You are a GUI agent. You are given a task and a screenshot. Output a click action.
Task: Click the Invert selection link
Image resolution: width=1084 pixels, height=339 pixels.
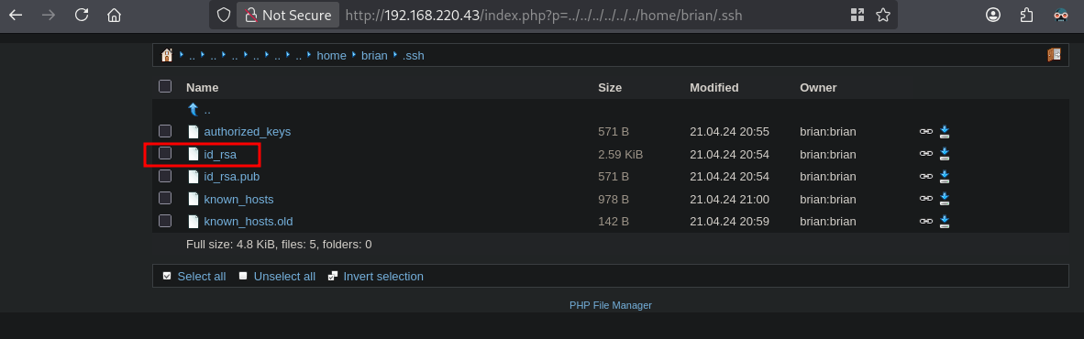click(x=383, y=276)
